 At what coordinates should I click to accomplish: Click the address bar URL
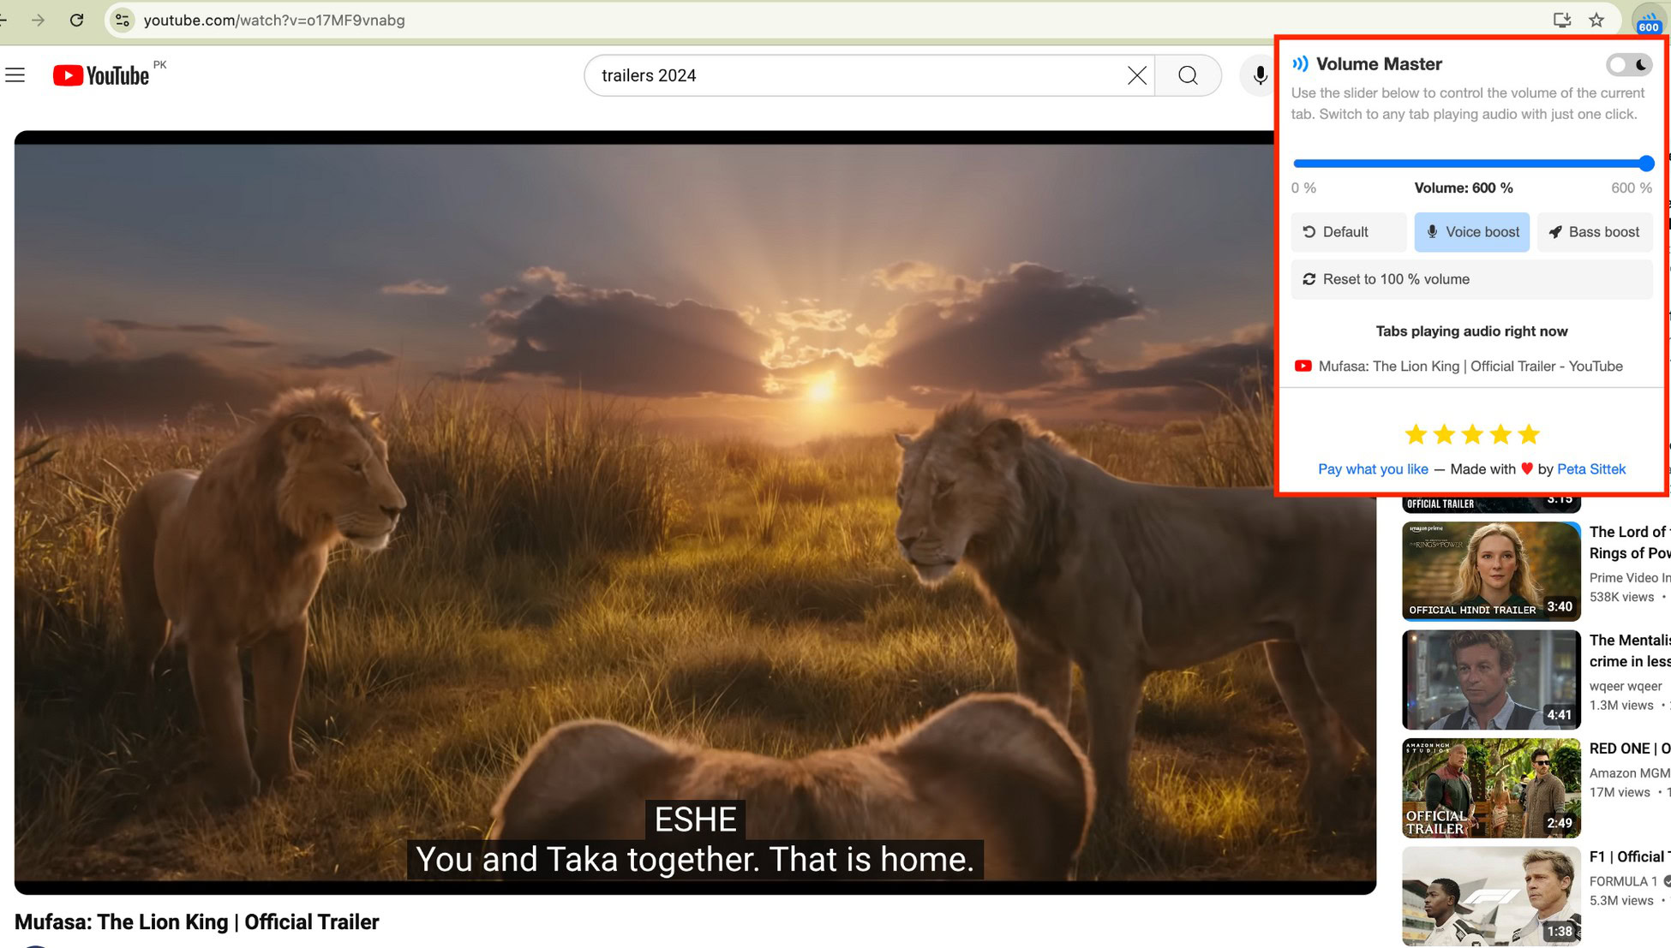(x=274, y=20)
